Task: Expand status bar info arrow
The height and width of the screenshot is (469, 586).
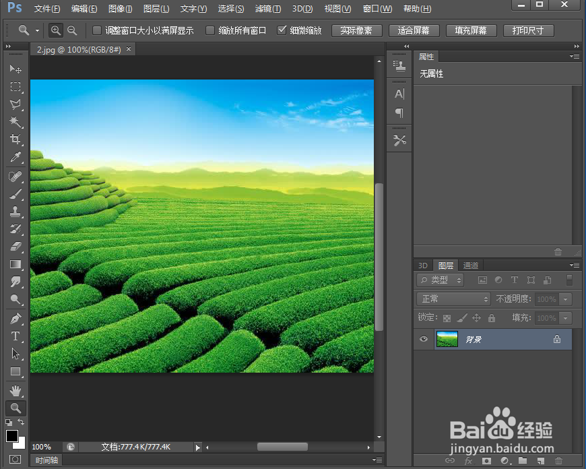Action: (x=198, y=447)
